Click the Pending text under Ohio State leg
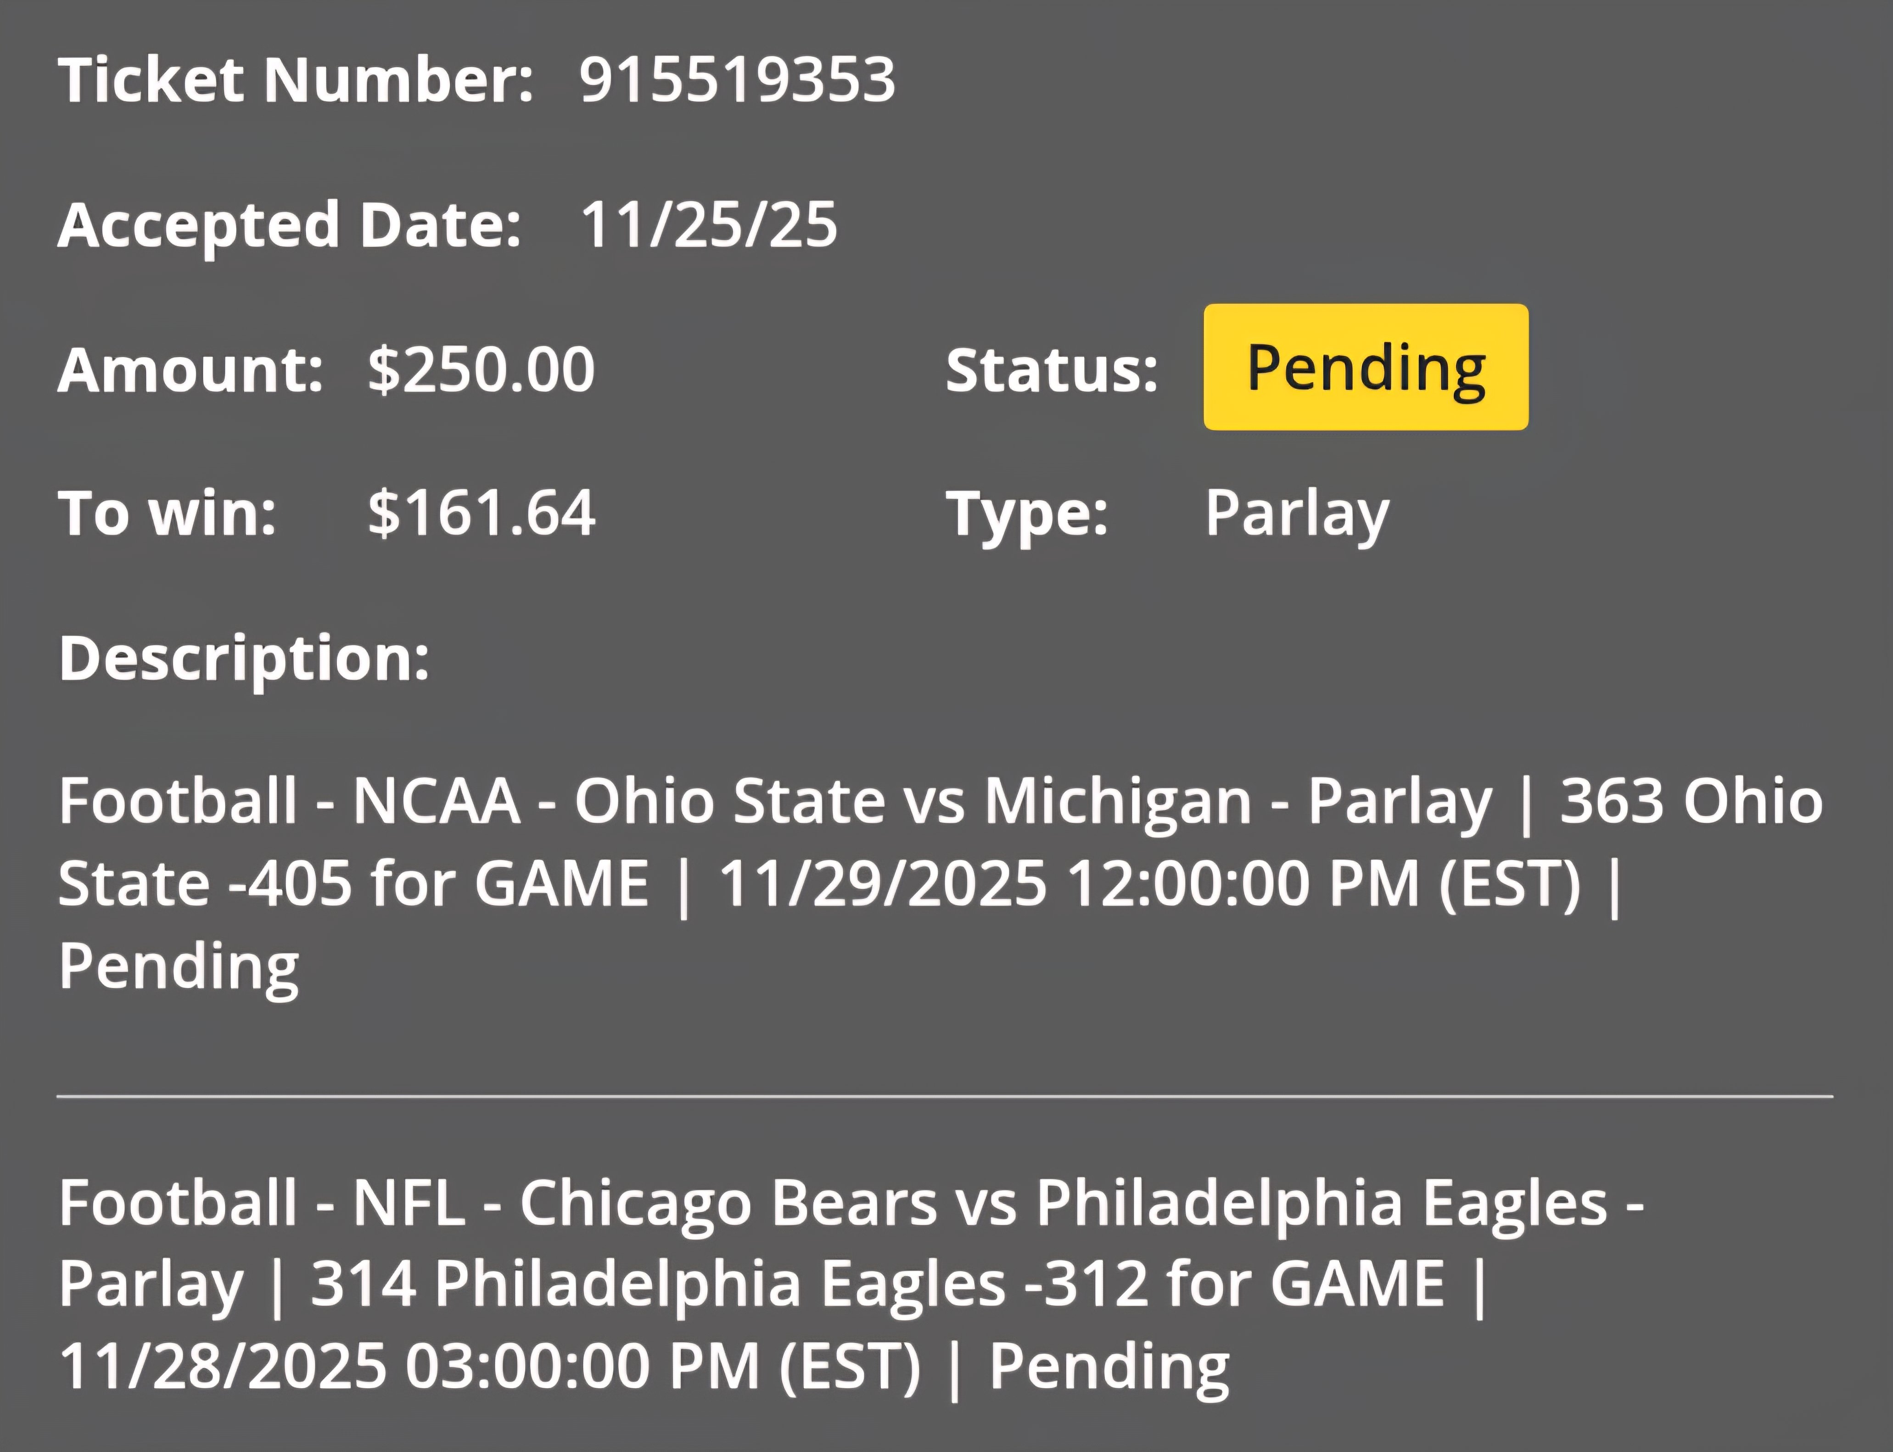Screen dimensions: 1893x1452 click(x=179, y=966)
